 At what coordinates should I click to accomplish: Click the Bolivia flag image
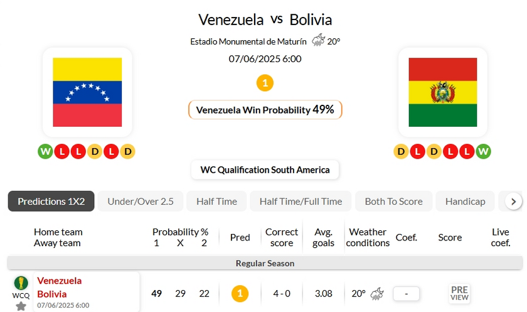point(442,92)
